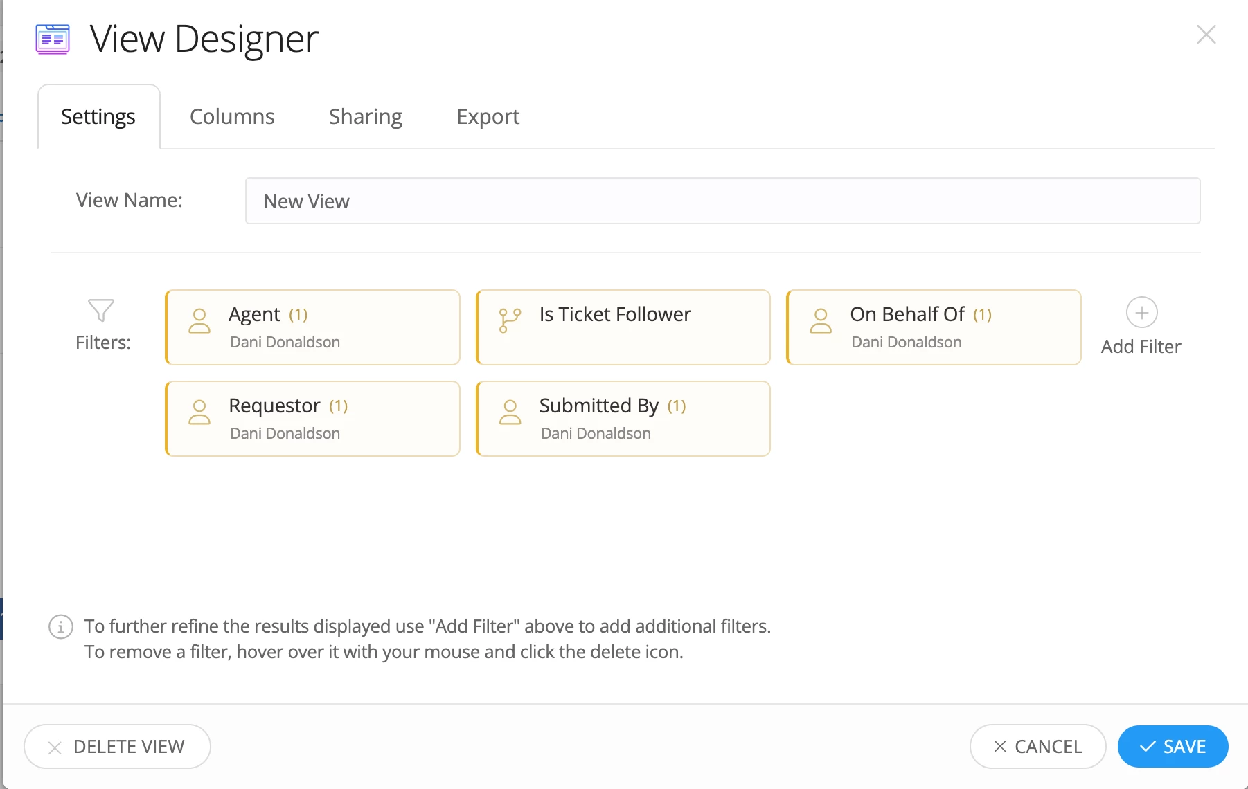Click the Agent filter person icon
1248x789 pixels.
tap(199, 320)
